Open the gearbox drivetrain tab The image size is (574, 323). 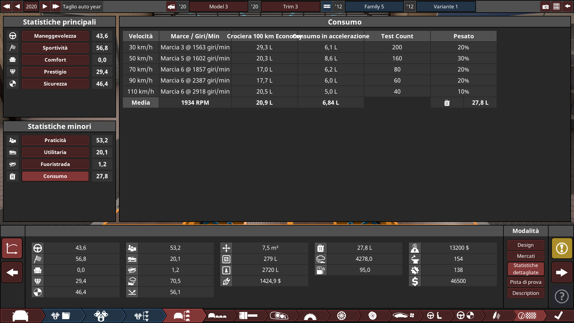point(310,316)
